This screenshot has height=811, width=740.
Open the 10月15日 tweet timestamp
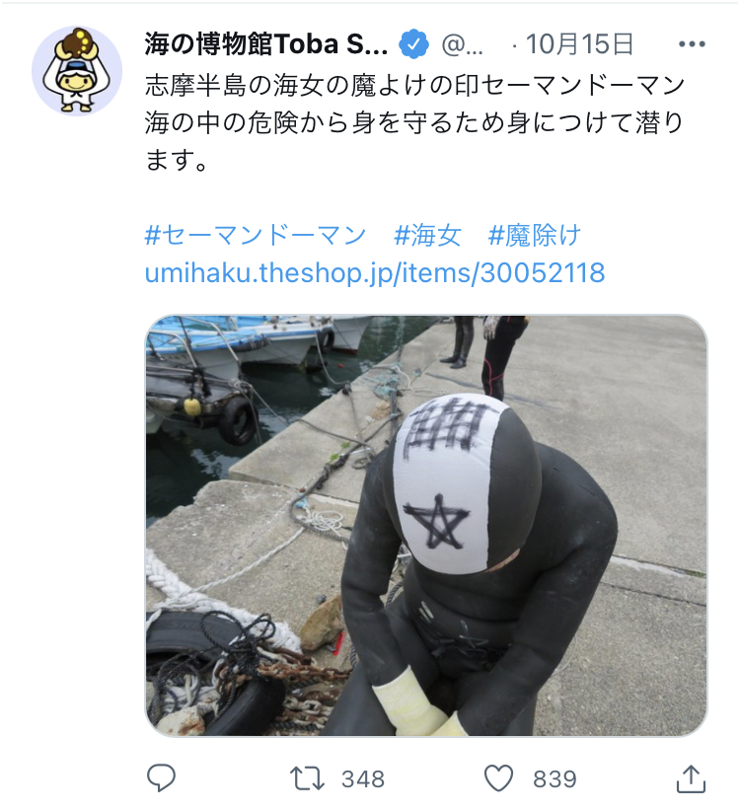[579, 44]
